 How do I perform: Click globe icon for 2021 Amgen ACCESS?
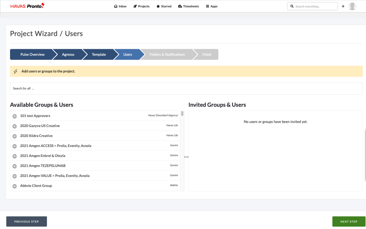tap(15, 146)
